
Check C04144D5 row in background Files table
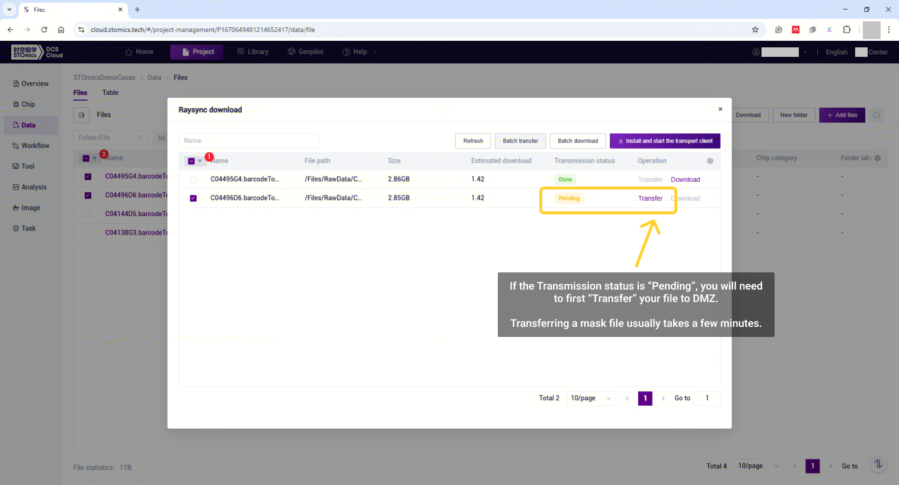pyautogui.click(x=88, y=214)
